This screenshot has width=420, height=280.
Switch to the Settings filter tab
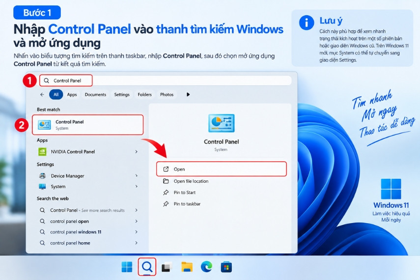122,95
